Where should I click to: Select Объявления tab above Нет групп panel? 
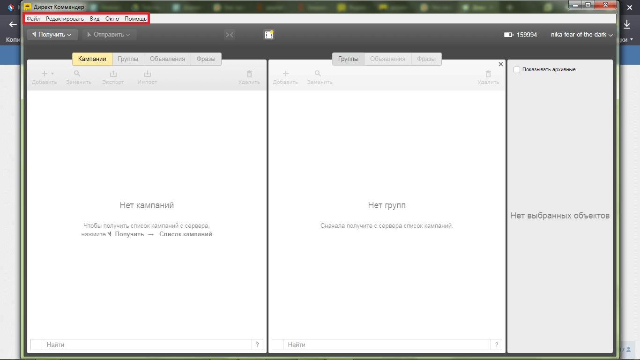(x=387, y=59)
